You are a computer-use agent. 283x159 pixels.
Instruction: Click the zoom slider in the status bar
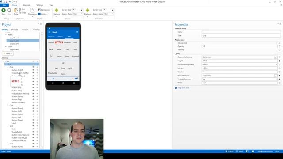coord(265,151)
